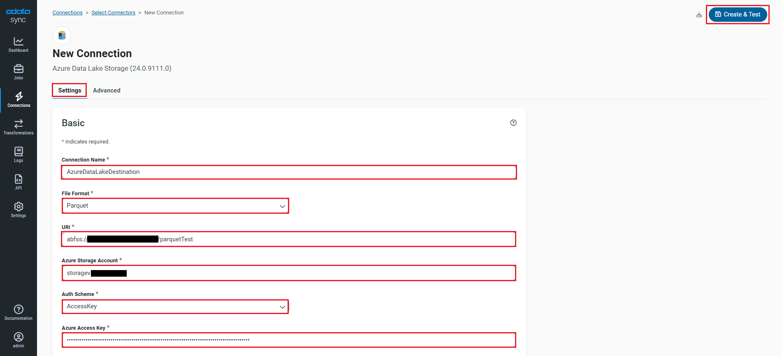Select the Connections sidebar icon
This screenshot has height=356, width=782.
[18, 99]
